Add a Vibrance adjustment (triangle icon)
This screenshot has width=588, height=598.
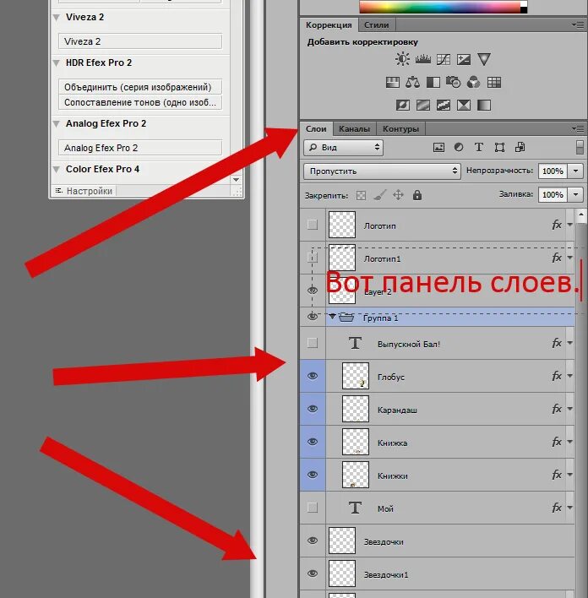484,59
